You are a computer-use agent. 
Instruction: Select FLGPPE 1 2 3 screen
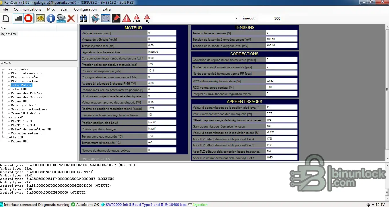(21, 121)
